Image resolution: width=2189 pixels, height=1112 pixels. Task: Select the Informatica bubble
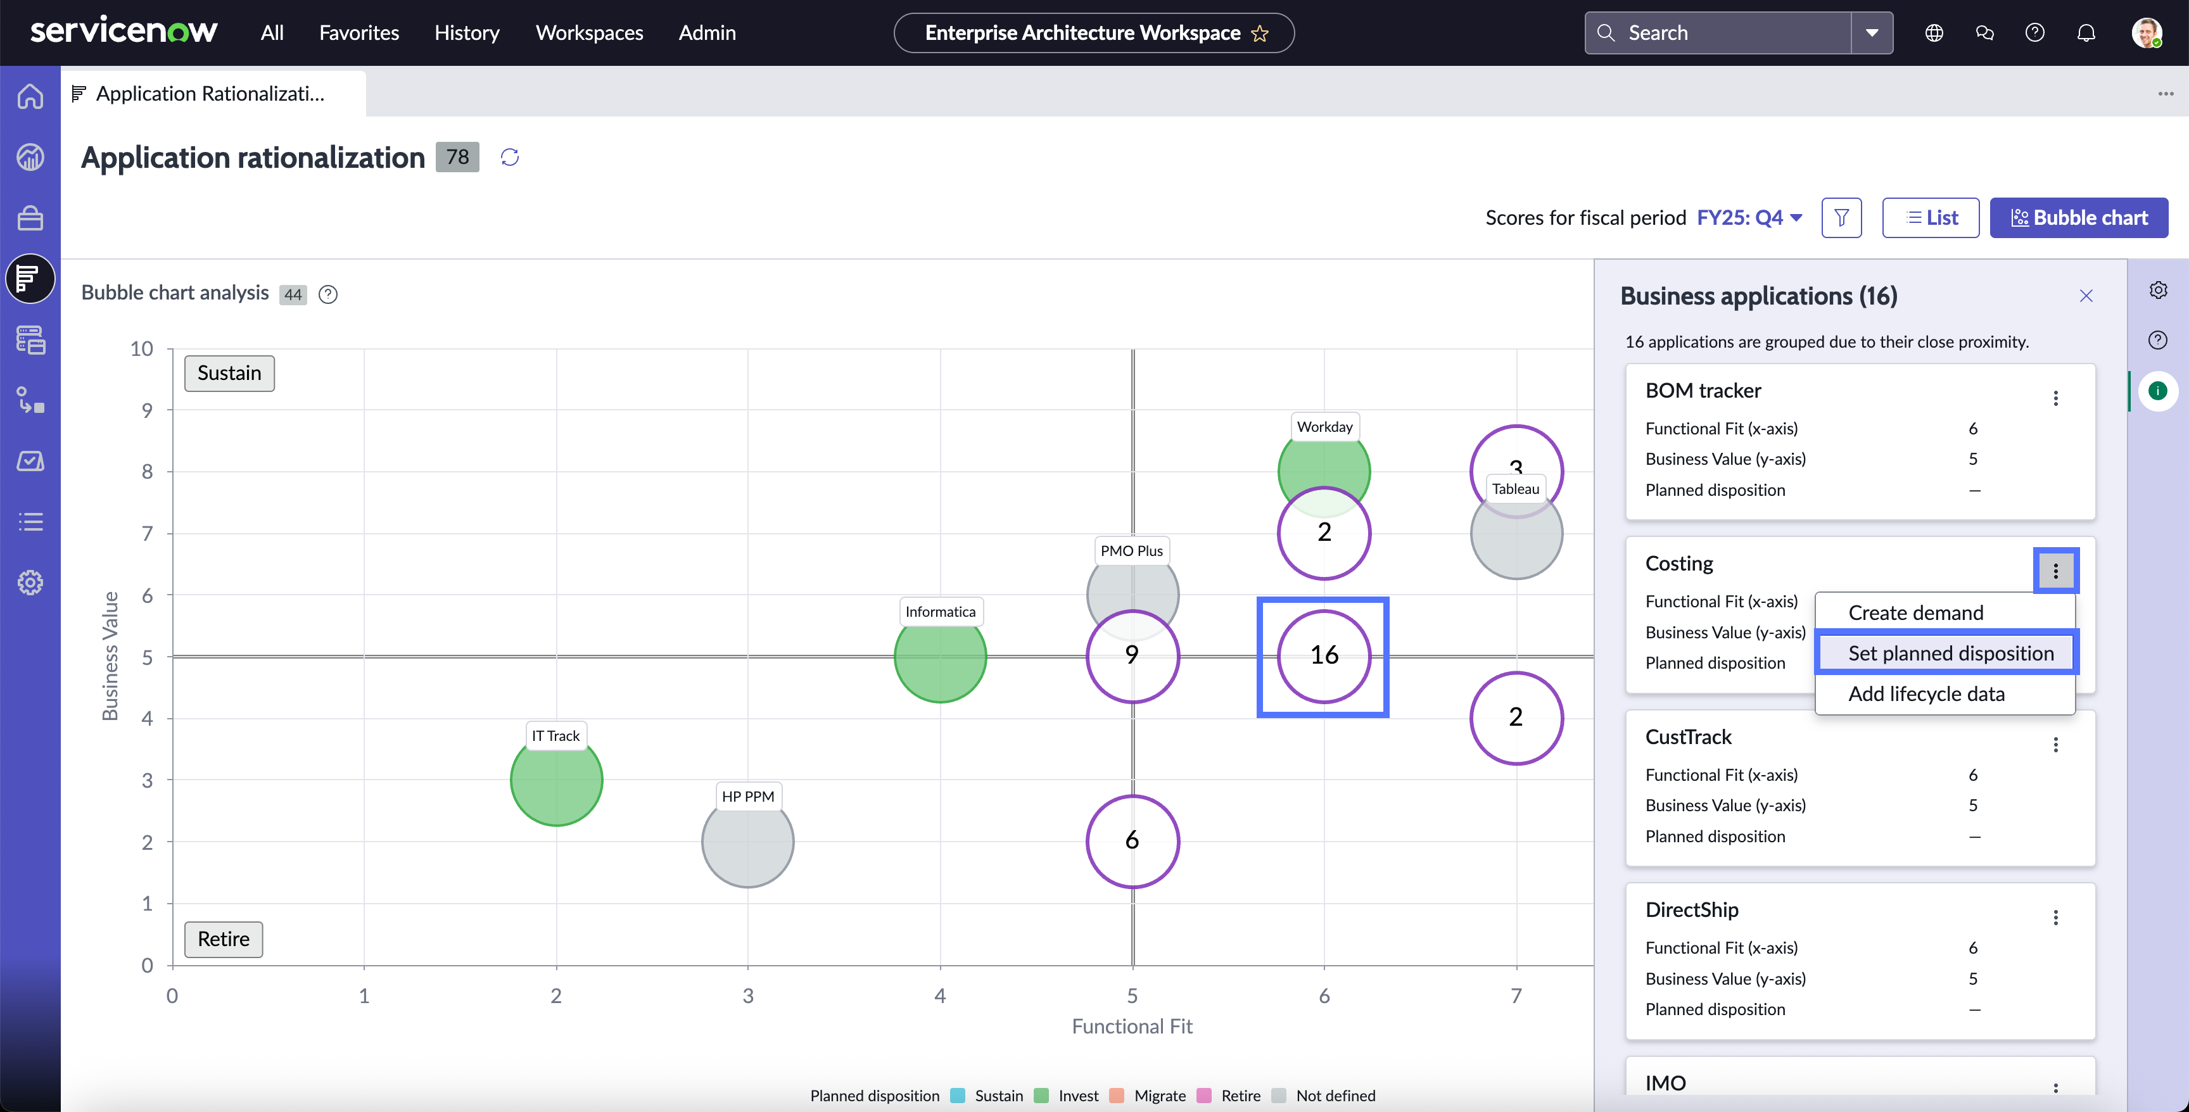[x=940, y=656]
